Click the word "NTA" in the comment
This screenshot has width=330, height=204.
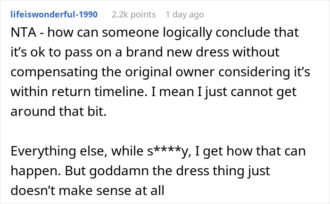[22, 33]
